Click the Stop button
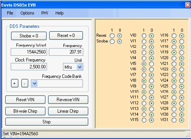This screenshot has width=191, height=139. [47, 122]
